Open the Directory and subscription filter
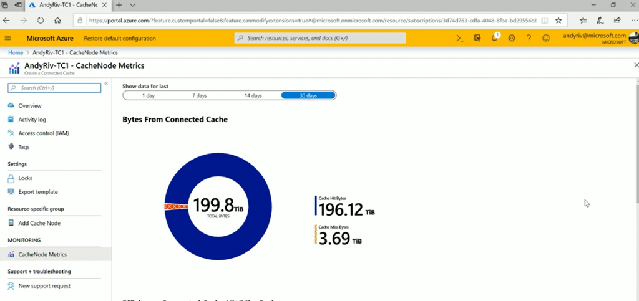 (x=477, y=38)
